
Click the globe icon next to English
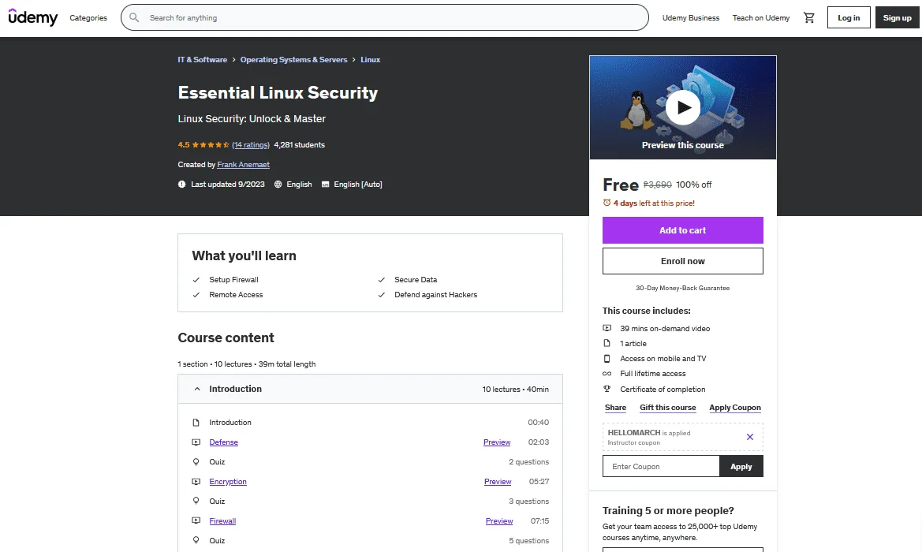pyautogui.click(x=278, y=184)
